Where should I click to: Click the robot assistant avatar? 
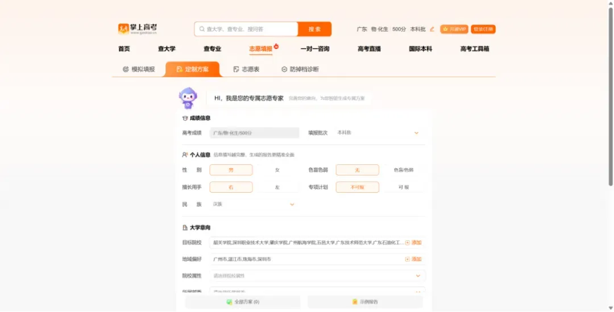click(188, 98)
